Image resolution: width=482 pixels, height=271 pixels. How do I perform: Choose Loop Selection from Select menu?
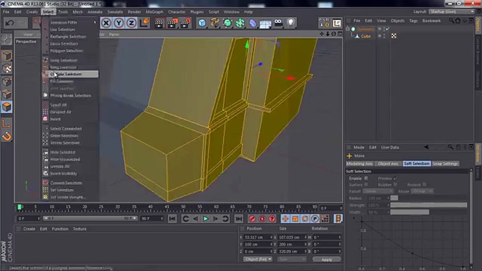click(63, 60)
